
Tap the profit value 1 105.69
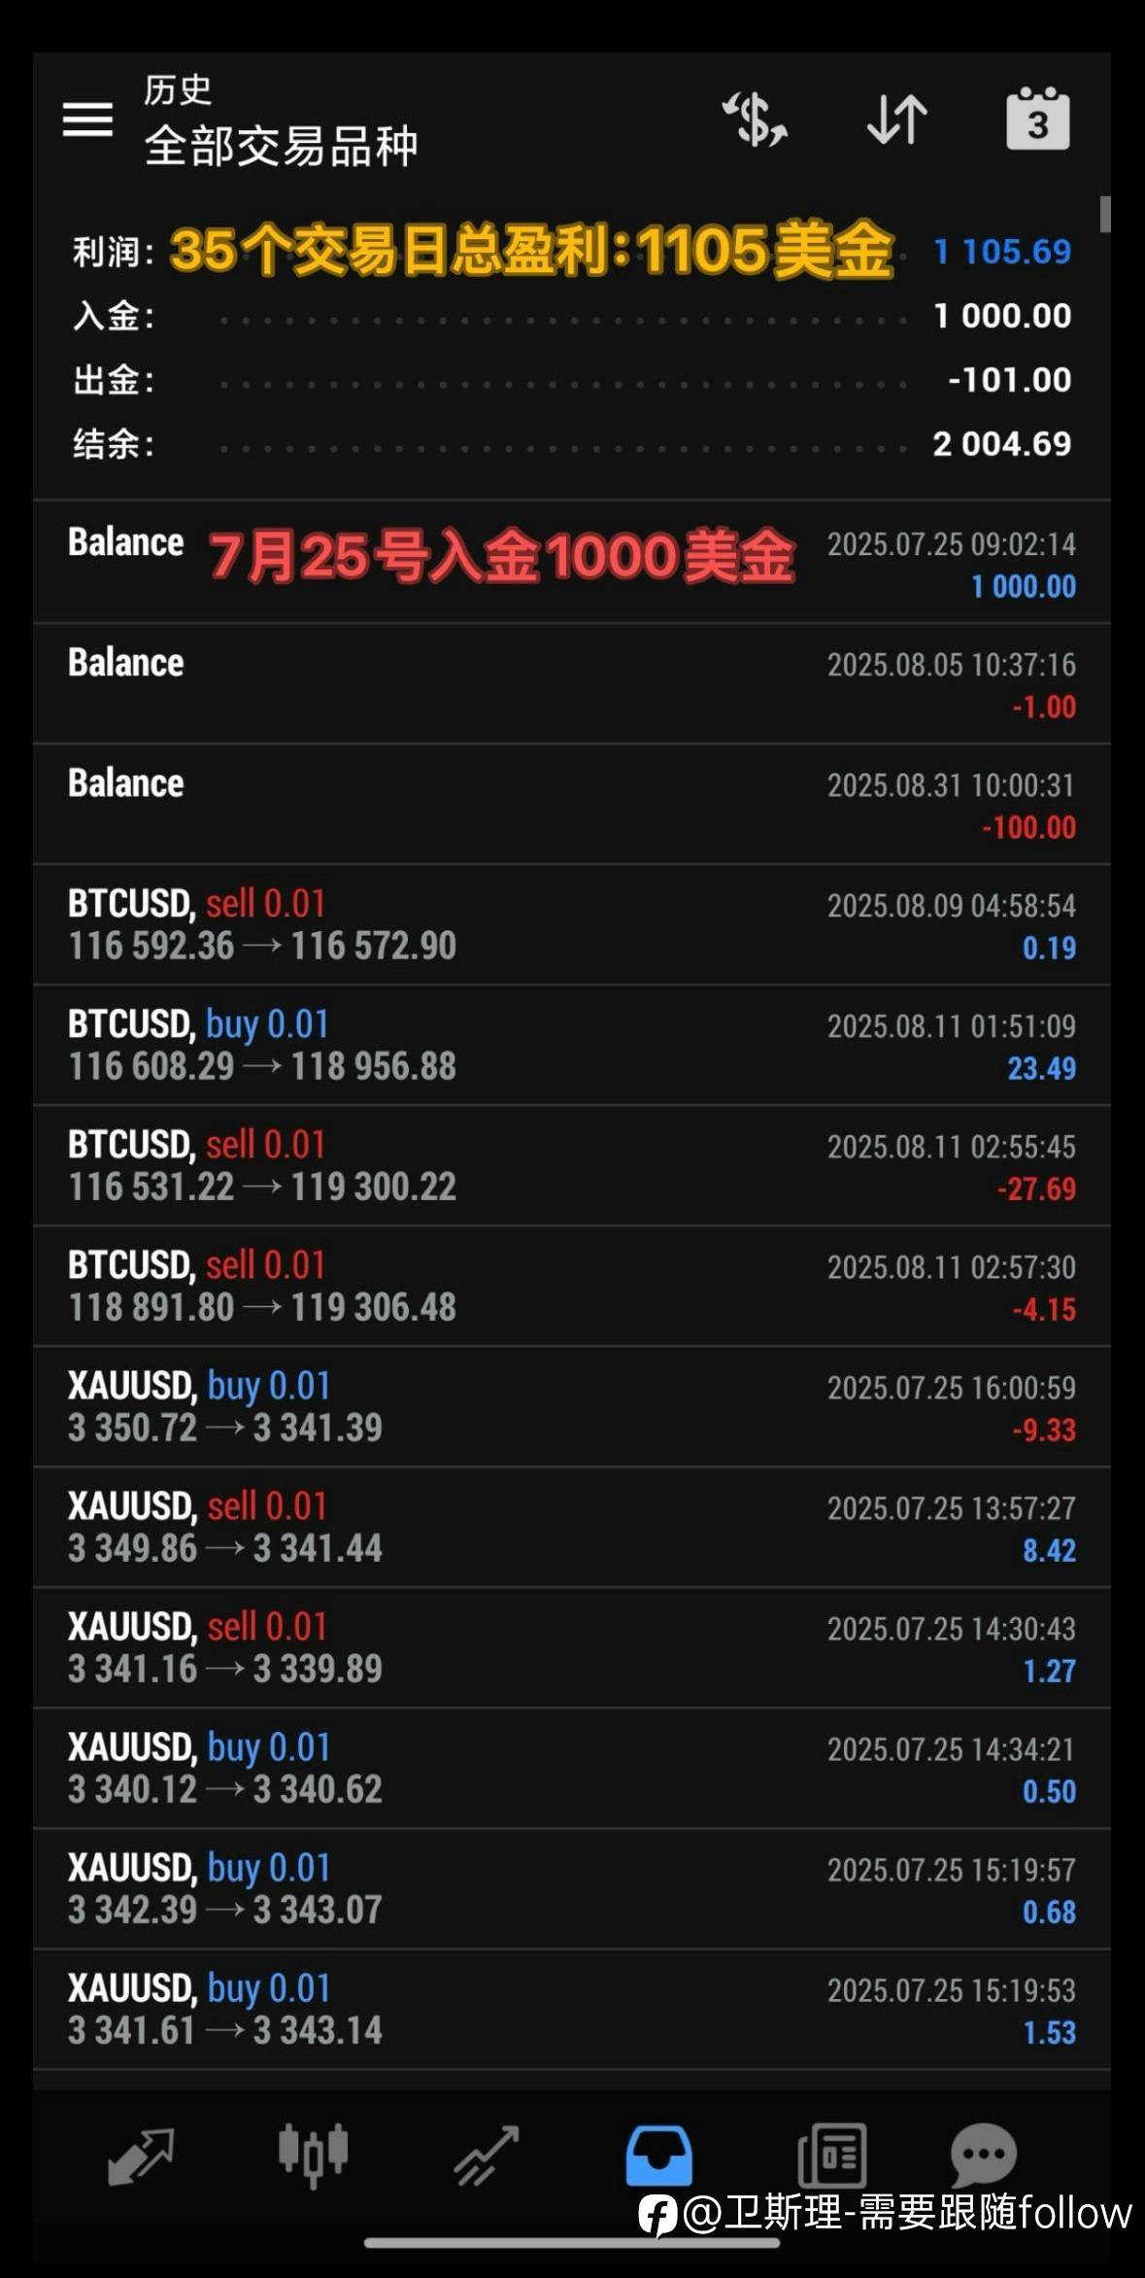1002,252
